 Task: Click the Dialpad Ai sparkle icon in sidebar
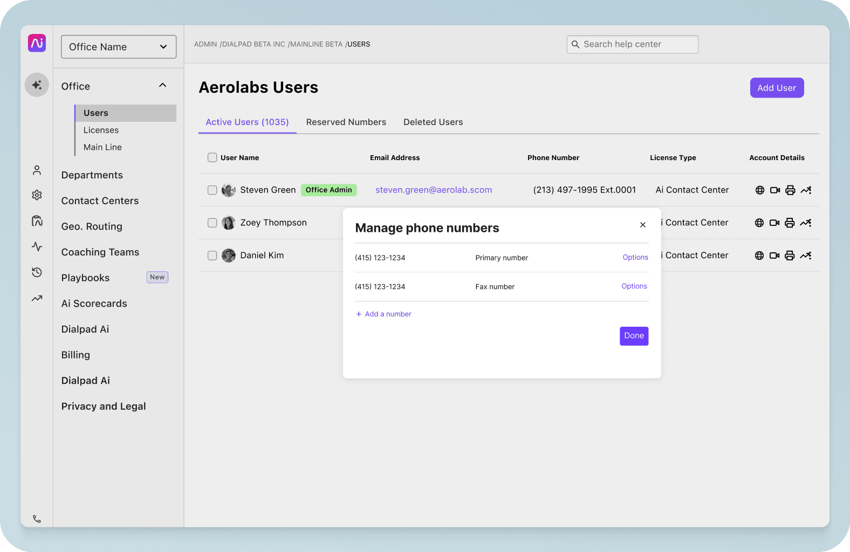37,85
